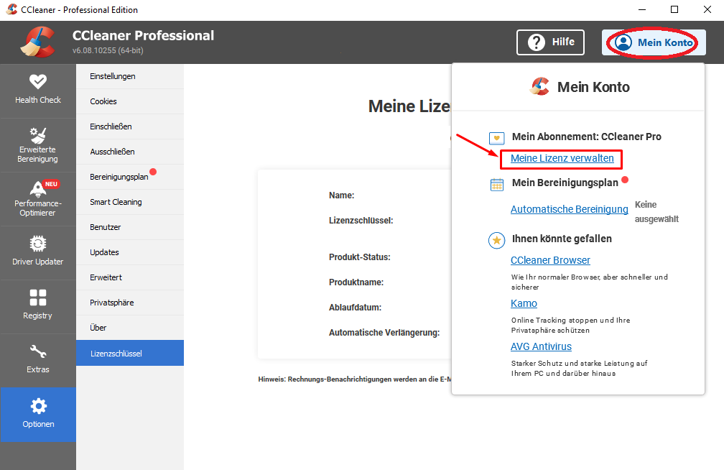Maximize the CCleaner window

pyautogui.click(x=674, y=10)
